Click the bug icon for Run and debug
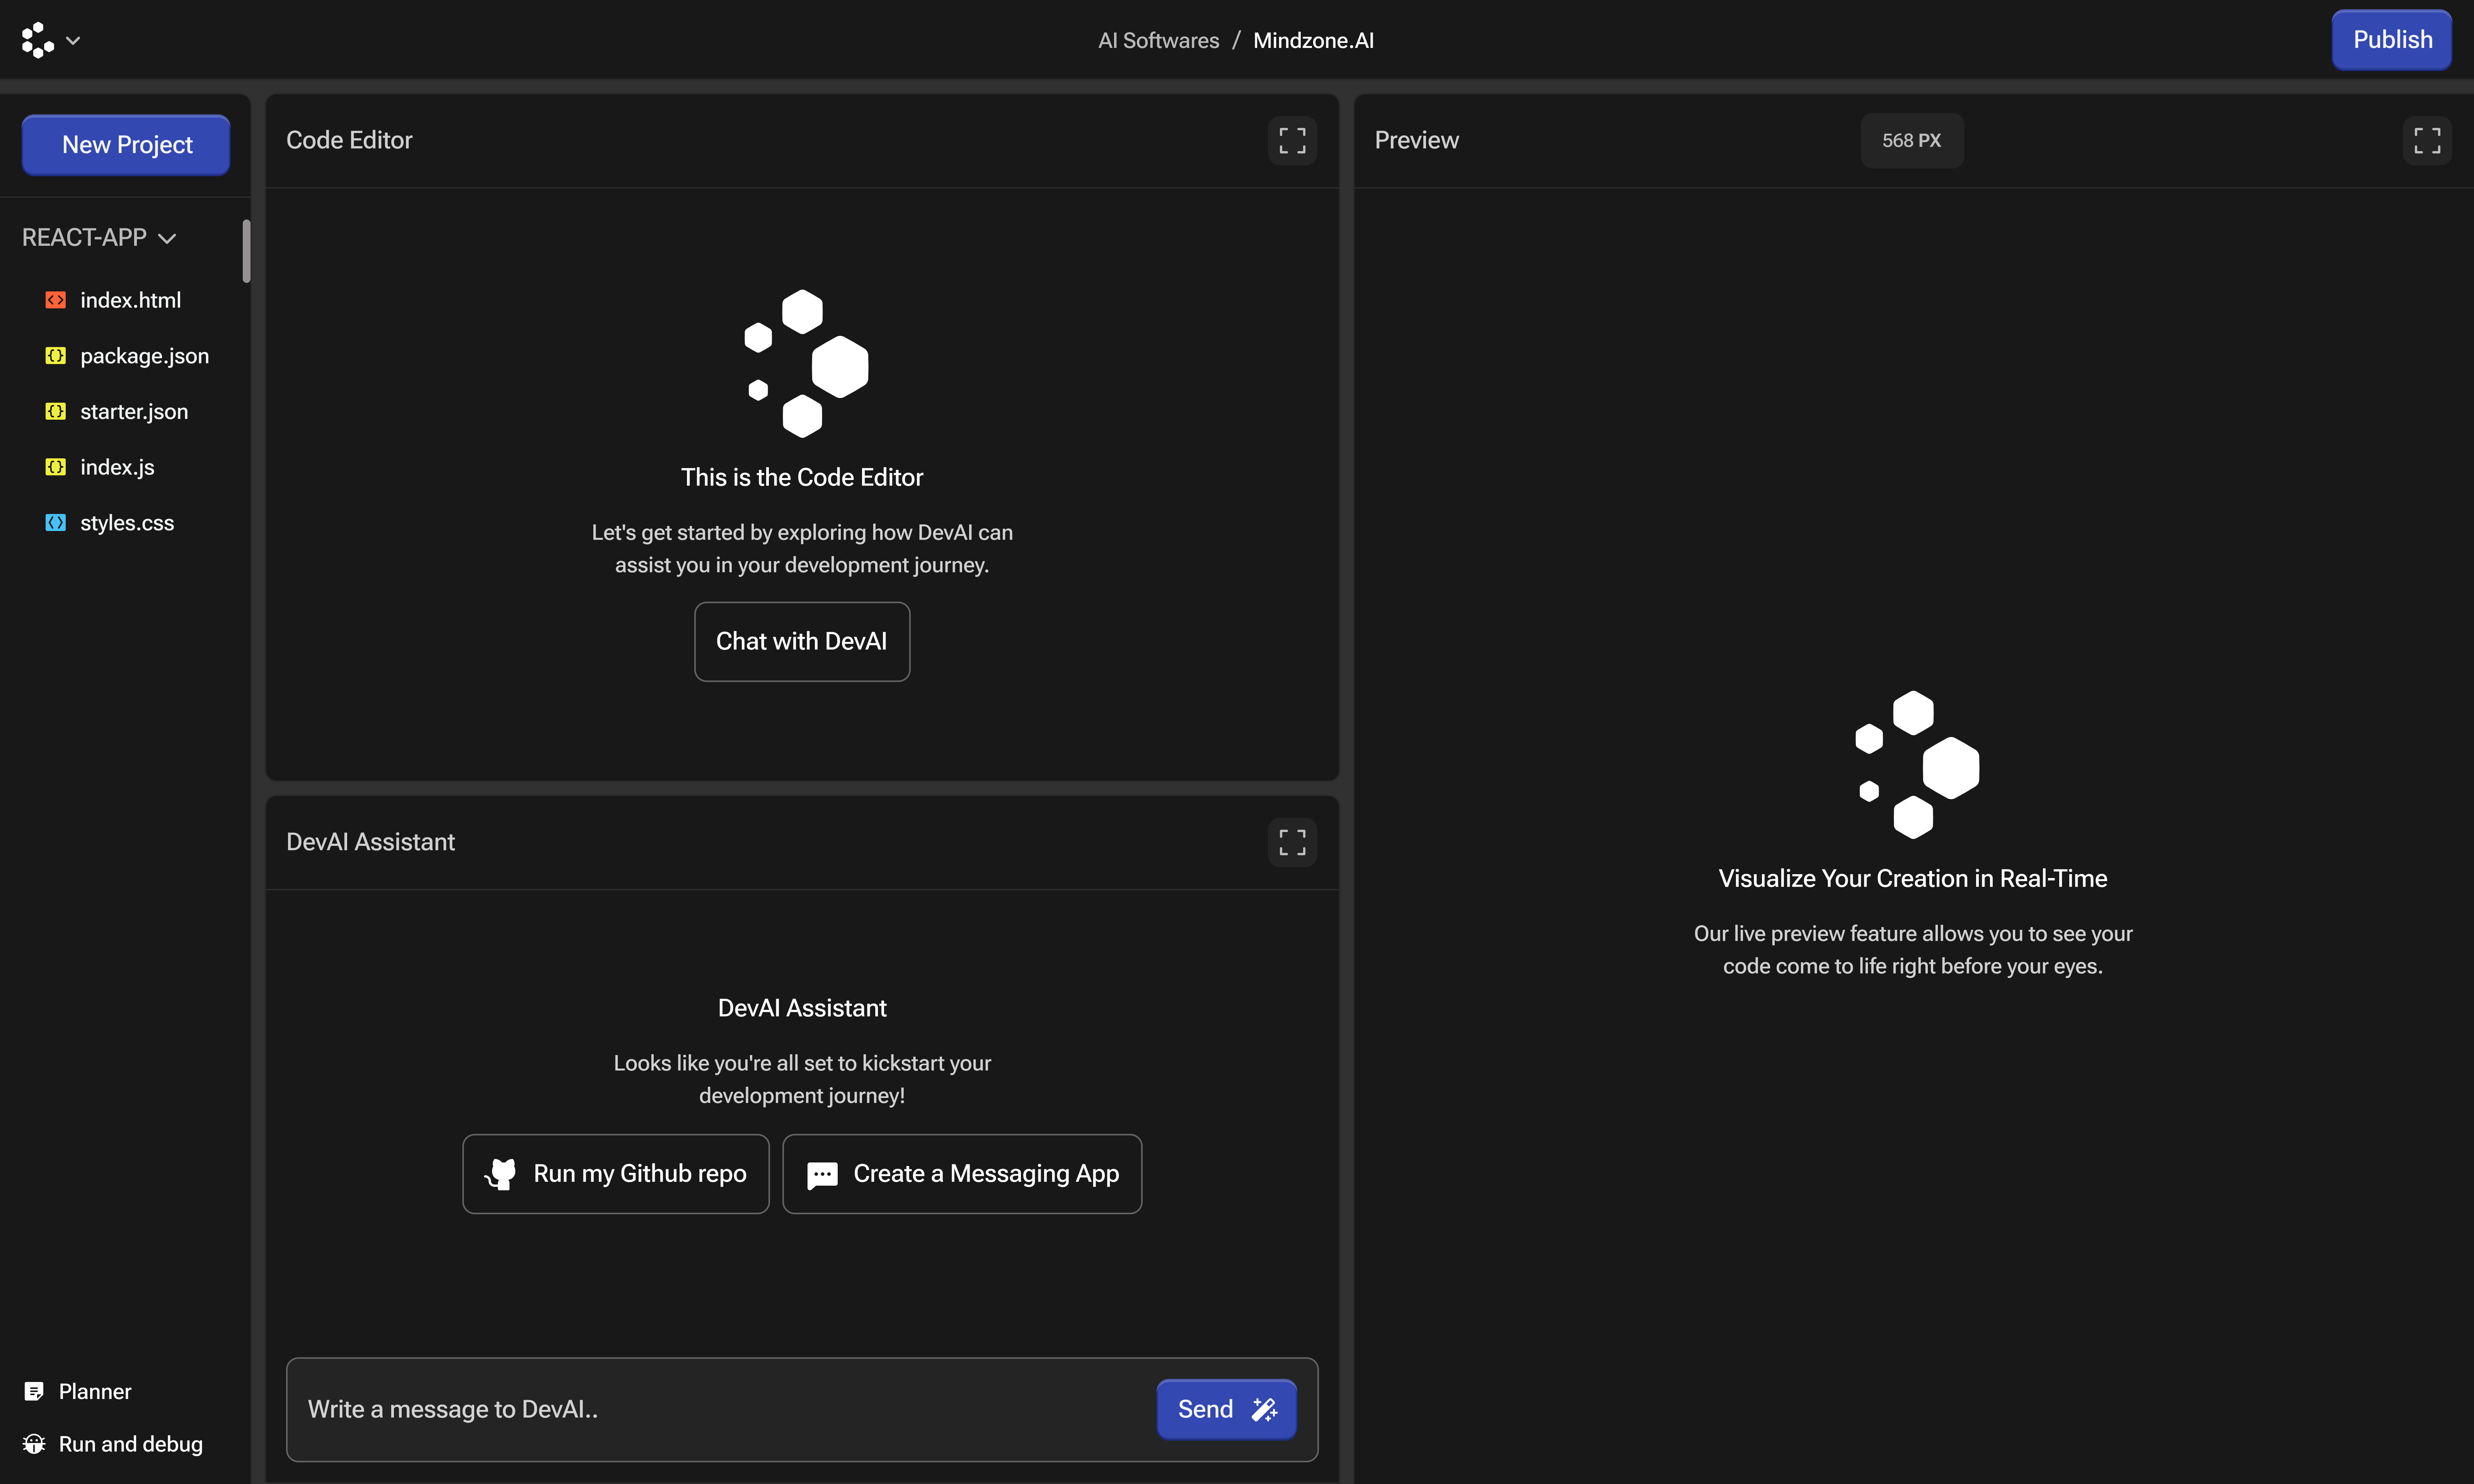This screenshot has width=2474, height=1484. pos(34,1444)
